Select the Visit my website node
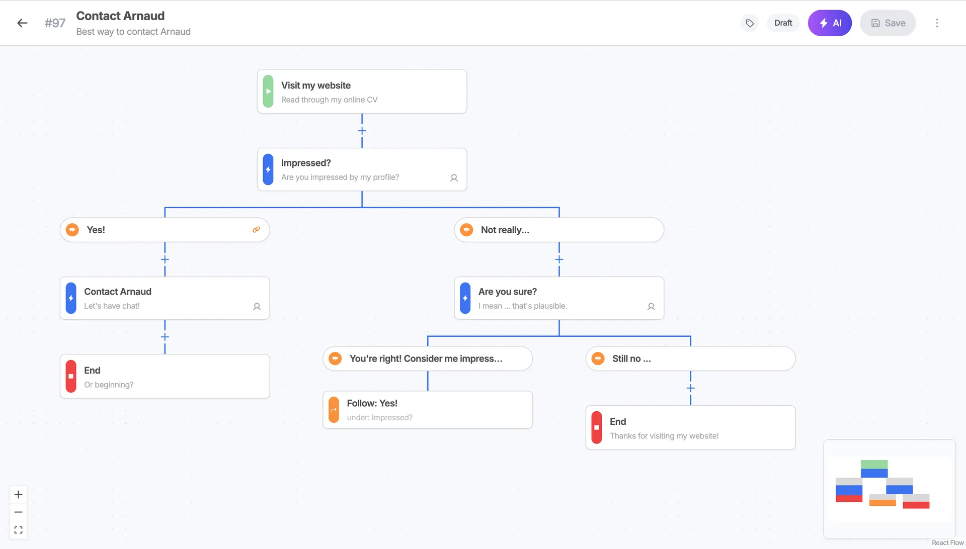The image size is (966, 549). [x=362, y=91]
